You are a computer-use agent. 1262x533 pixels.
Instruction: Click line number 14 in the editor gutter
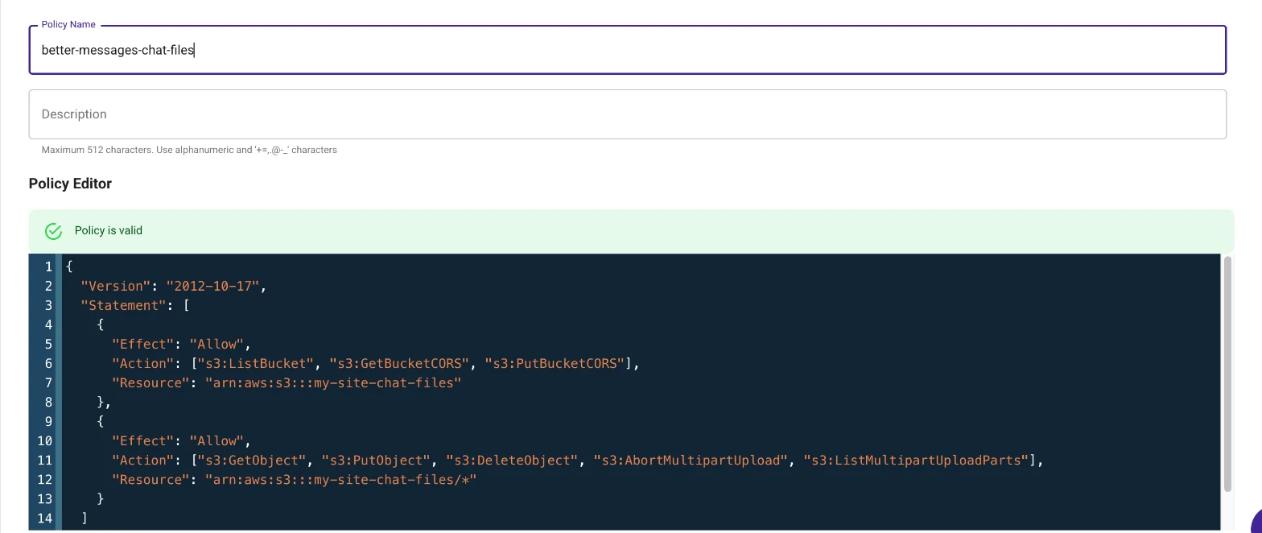[x=44, y=518]
